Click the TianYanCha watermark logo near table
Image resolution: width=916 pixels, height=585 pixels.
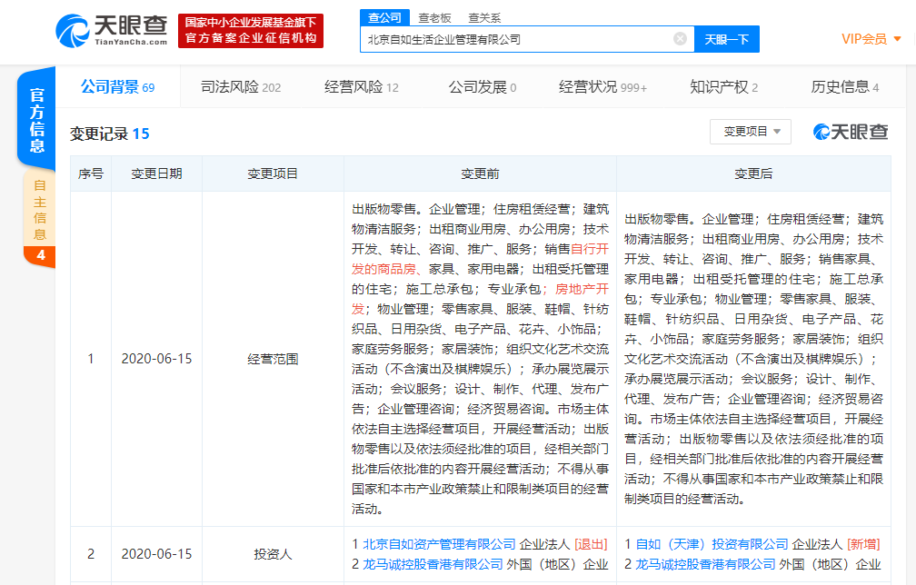point(851,132)
